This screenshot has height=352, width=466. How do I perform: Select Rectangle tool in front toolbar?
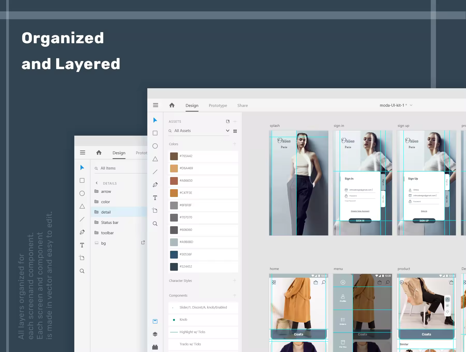pos(155,133)
